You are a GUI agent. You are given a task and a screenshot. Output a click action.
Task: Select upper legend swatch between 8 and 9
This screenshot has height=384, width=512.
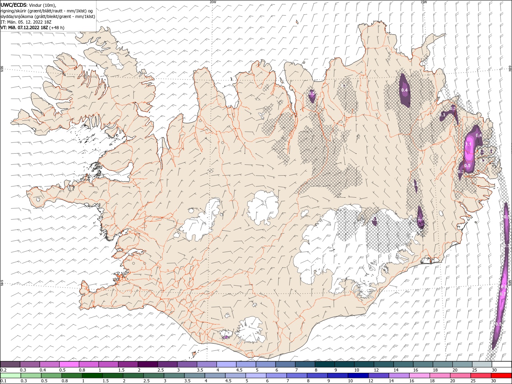pos(324,364)
